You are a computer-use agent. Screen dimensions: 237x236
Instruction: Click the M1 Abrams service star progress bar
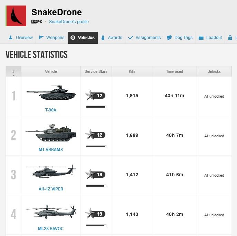(x=96, y=147)
